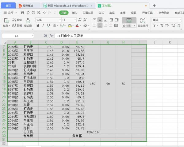Redo the last undone action
The image size is (184, 147).
pyautogui.click(x=49, y=13)
